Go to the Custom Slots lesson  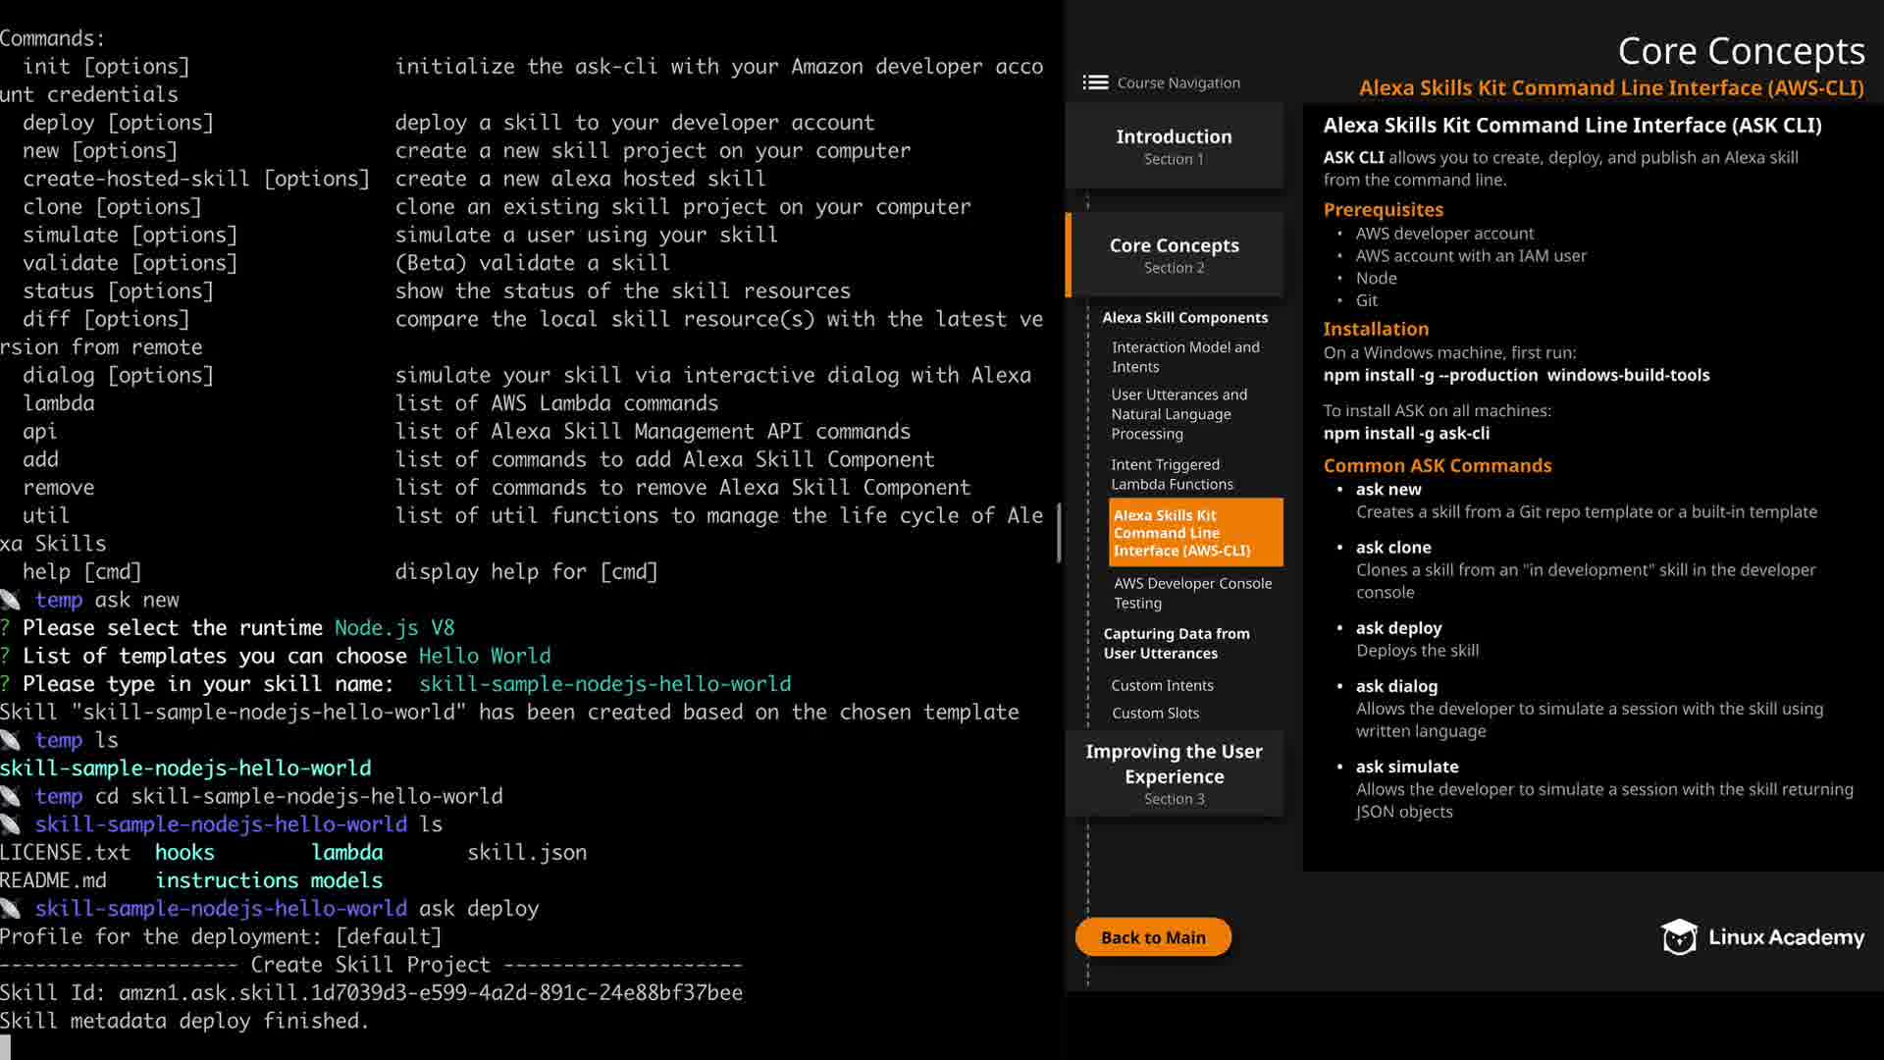1155,713
